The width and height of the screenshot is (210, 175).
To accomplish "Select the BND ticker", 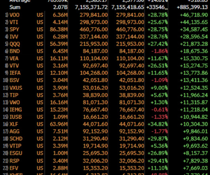I will pyautogui.click(x=15, y=51).
